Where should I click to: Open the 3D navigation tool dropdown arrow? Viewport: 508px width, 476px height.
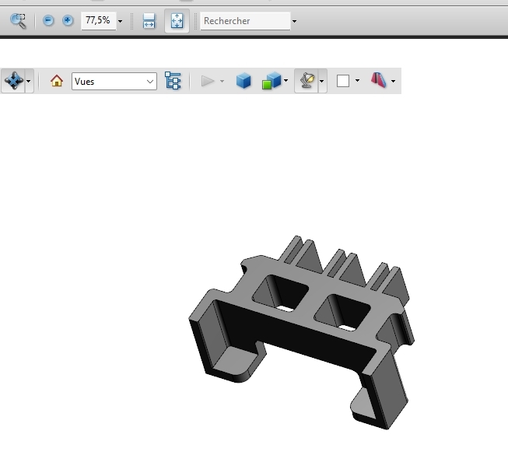[x=29, y=82]
